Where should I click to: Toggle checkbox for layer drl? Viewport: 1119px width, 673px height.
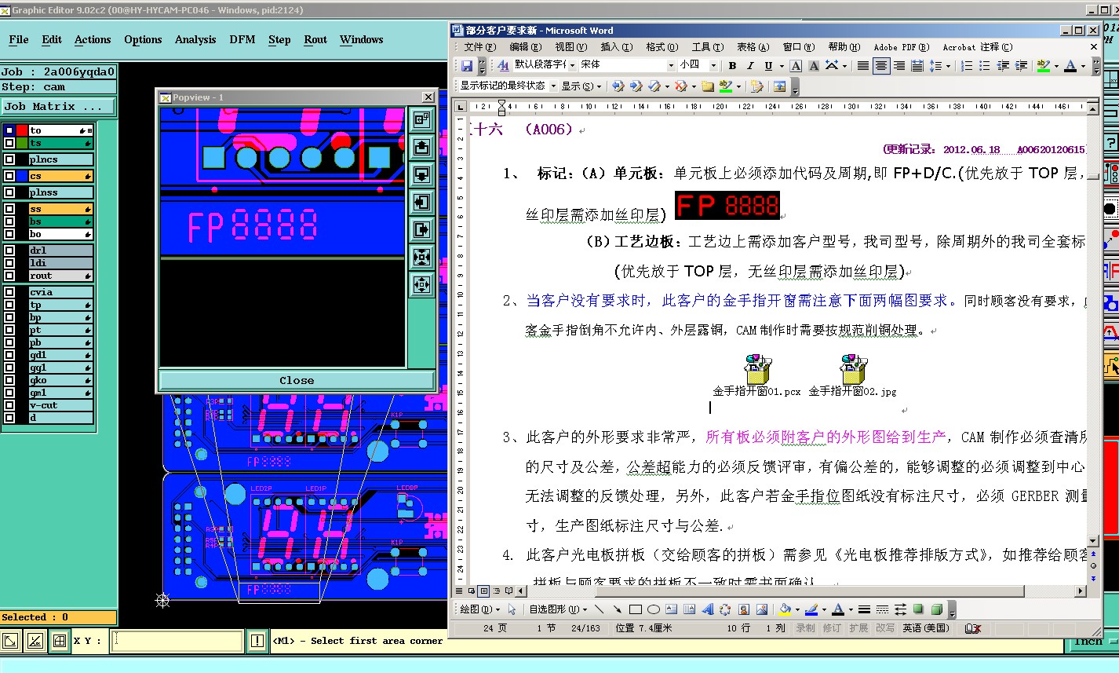(x=9, y=251)
